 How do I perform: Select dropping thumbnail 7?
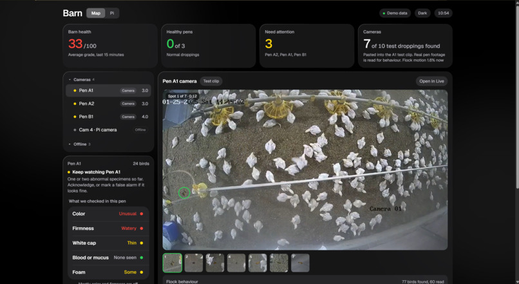(x=300, y=263)
